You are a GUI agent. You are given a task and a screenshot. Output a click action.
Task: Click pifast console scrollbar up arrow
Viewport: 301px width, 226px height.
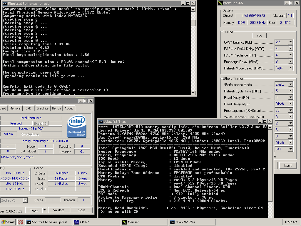pyautogui.click(x=193, y=9)
